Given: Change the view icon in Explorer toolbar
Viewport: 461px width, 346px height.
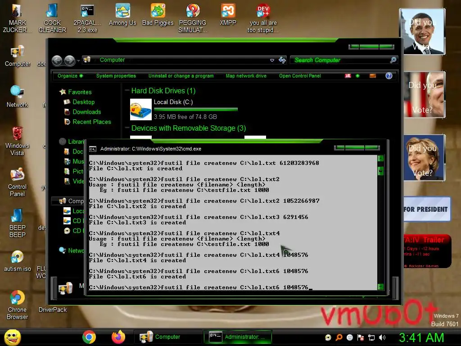Looking at the screenshot, I should click(348, 76).
